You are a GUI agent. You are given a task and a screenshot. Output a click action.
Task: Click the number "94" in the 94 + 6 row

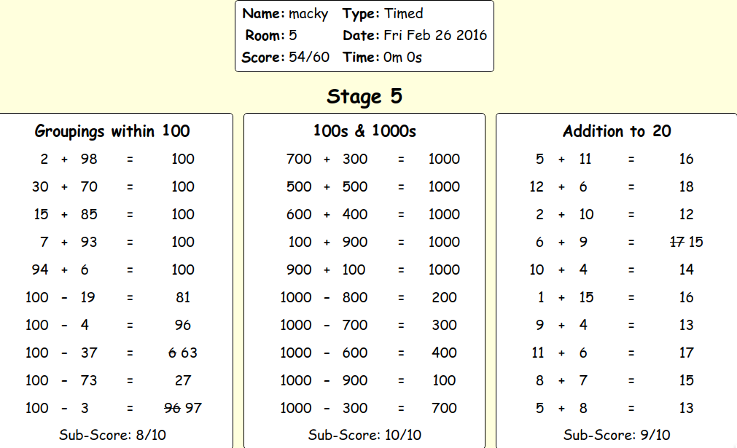40,270
